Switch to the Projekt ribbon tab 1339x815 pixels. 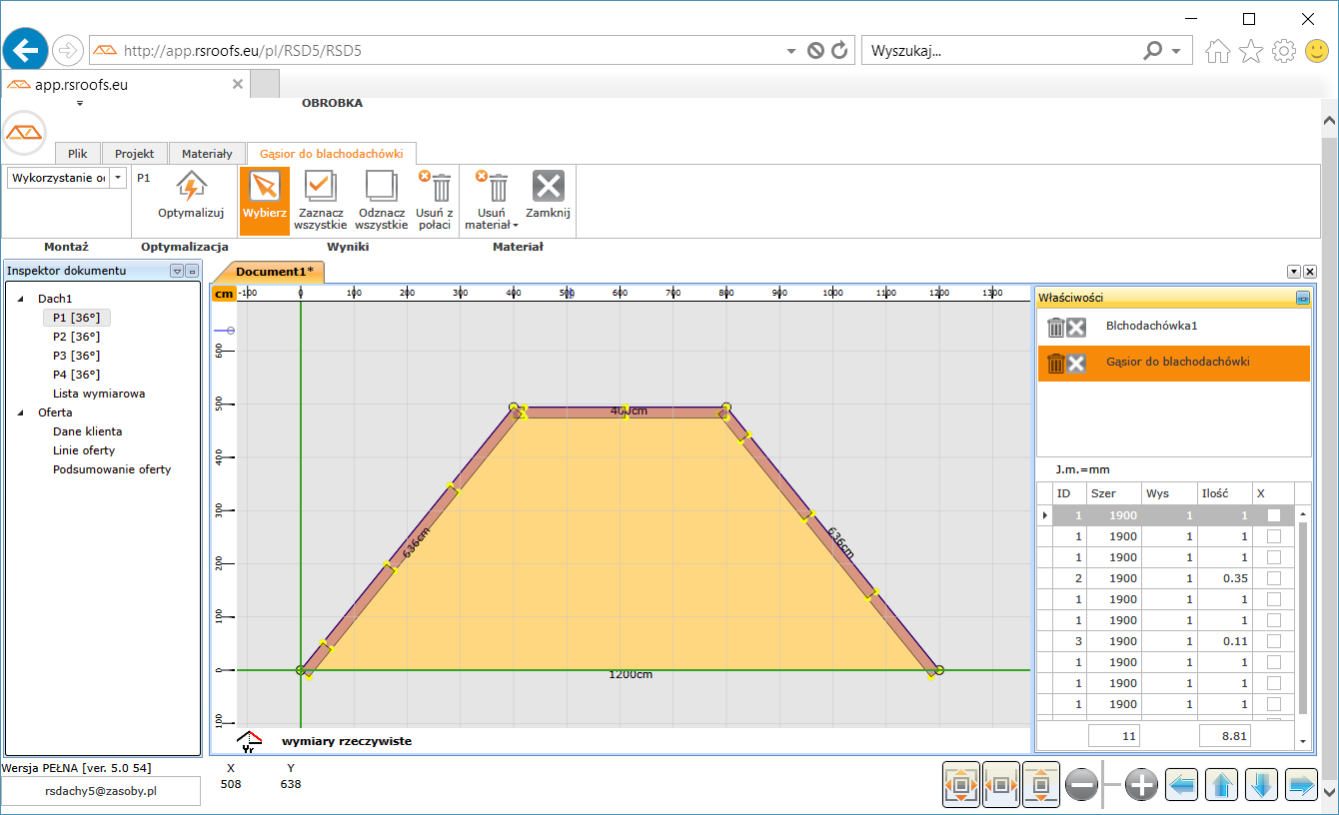[x=134, y=154]
